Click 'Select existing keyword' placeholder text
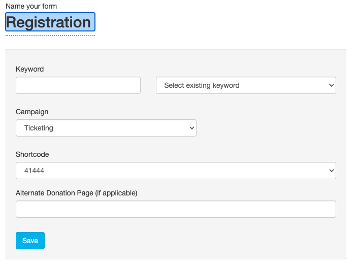The width and height of the screenshot is (358, 268). (x=202, y=85)
